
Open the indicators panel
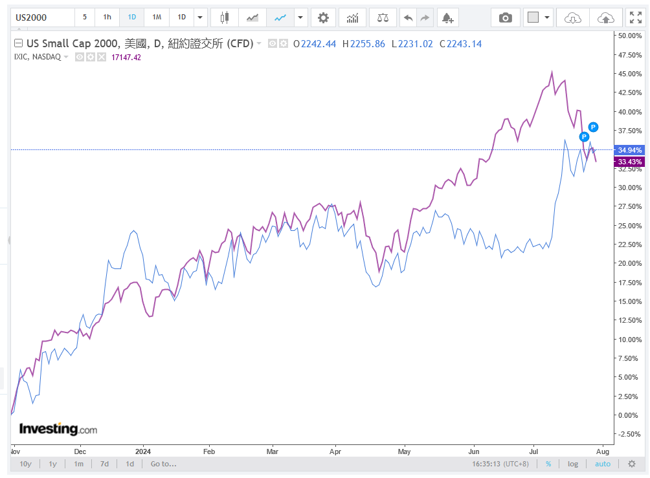click(352, 17)
